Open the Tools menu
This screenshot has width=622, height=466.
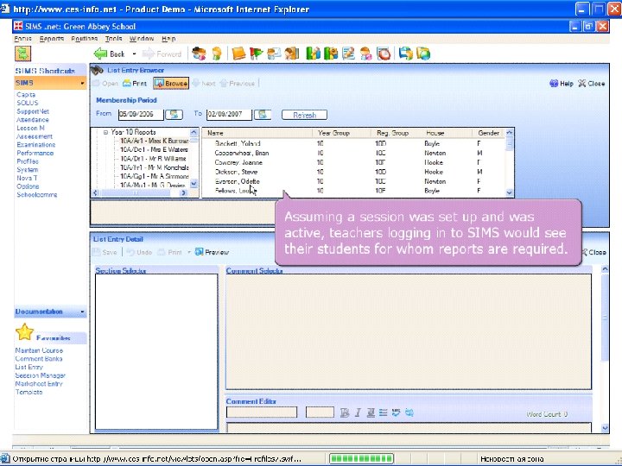113,39
